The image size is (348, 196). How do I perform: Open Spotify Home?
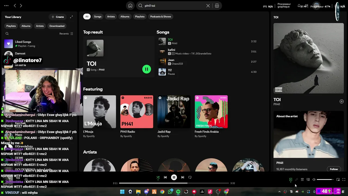pyautogui.click(x=130, y=5)
